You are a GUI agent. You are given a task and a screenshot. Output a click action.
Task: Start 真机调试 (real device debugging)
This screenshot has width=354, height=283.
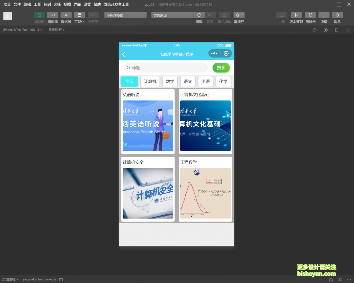tap(224, 15)
